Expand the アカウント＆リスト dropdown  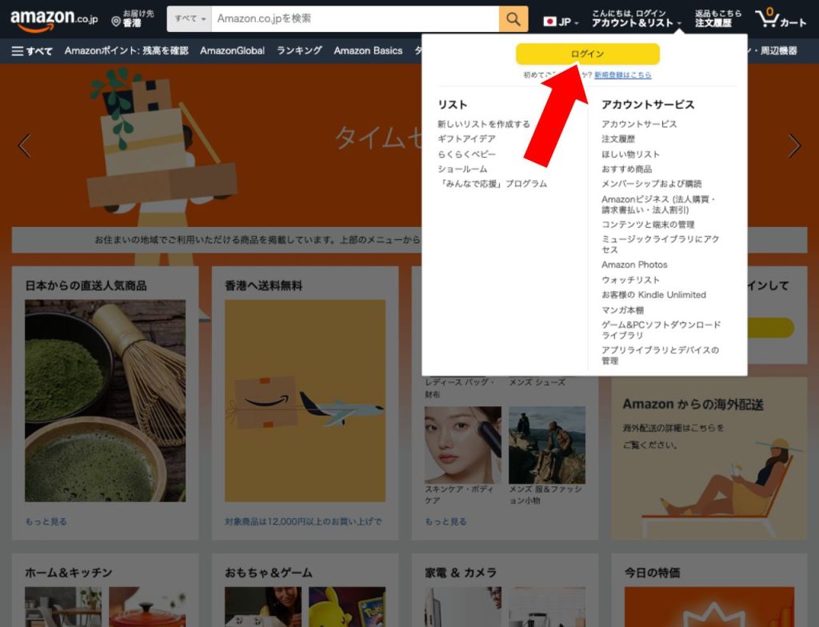(636, 24)
